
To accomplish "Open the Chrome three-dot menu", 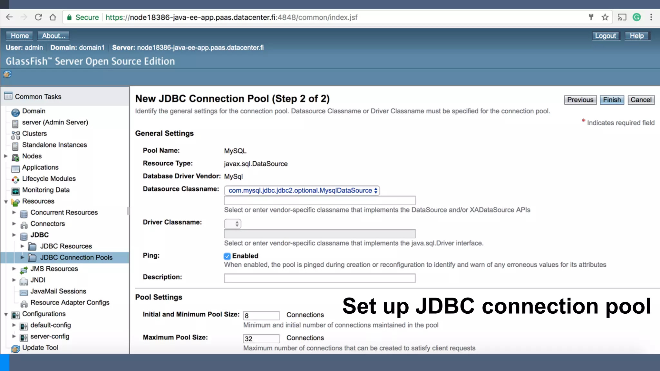I will (x=651, y=17).
